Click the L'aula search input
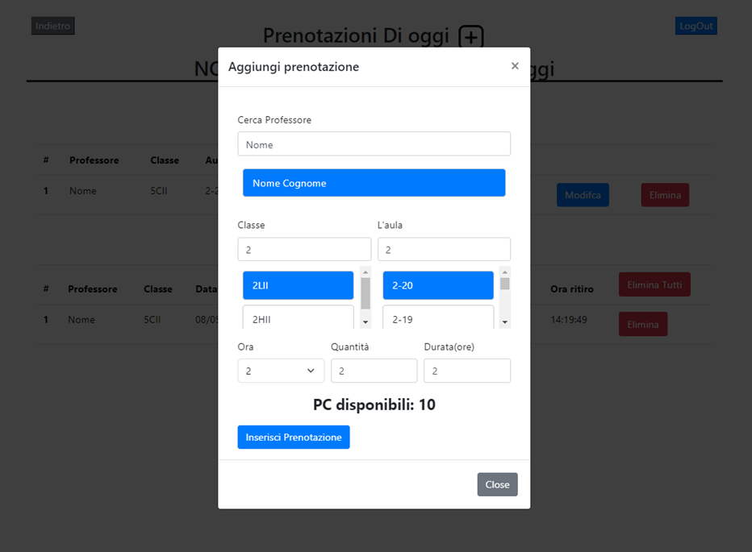The image size is (752, 552). (444, 250)
